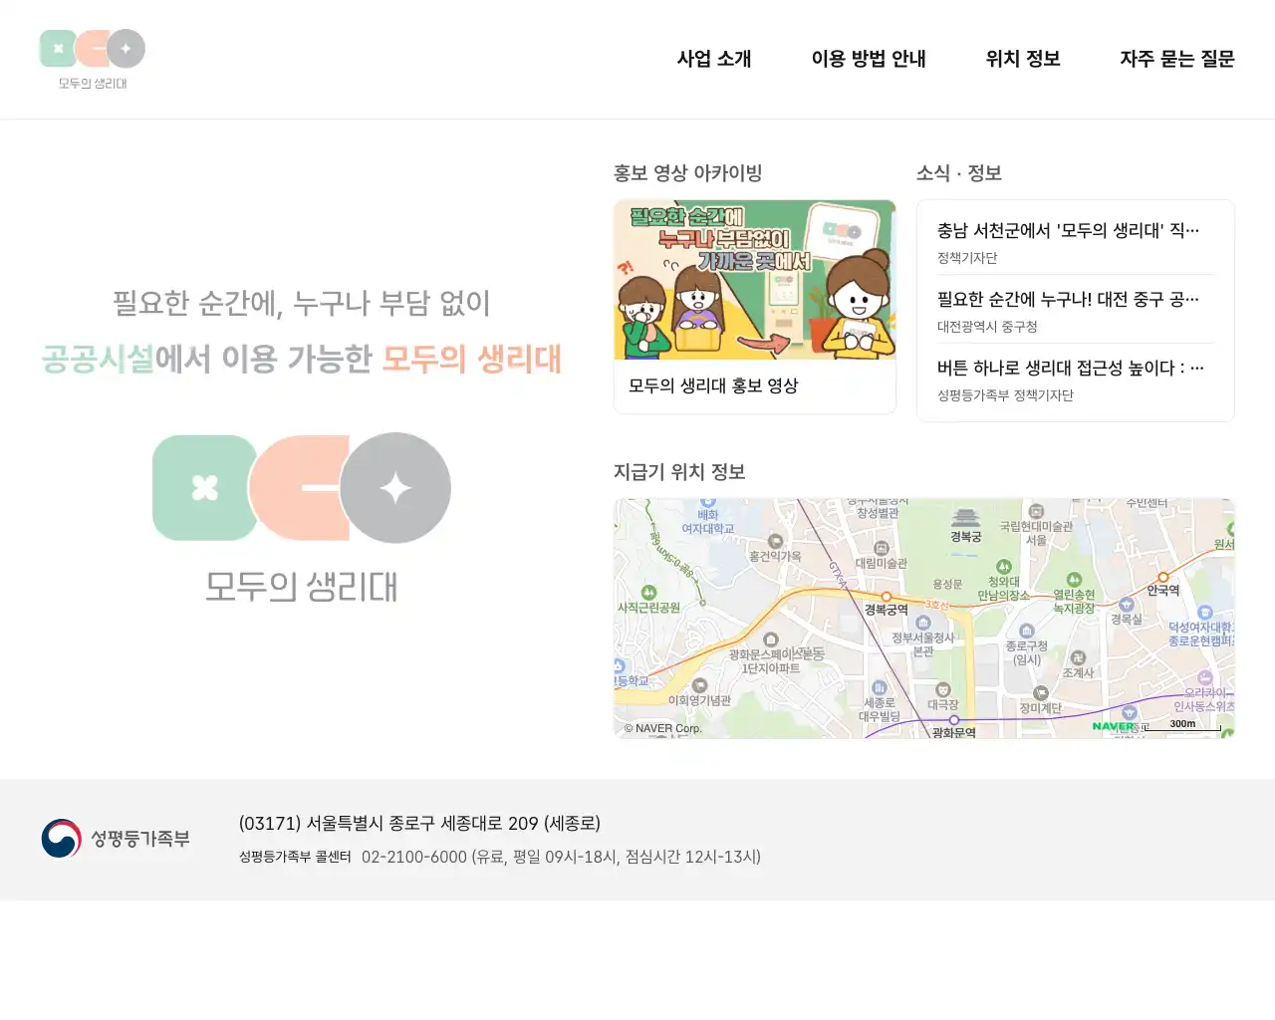Click the 이회영기념관 map marker

(x=699, y=685)
